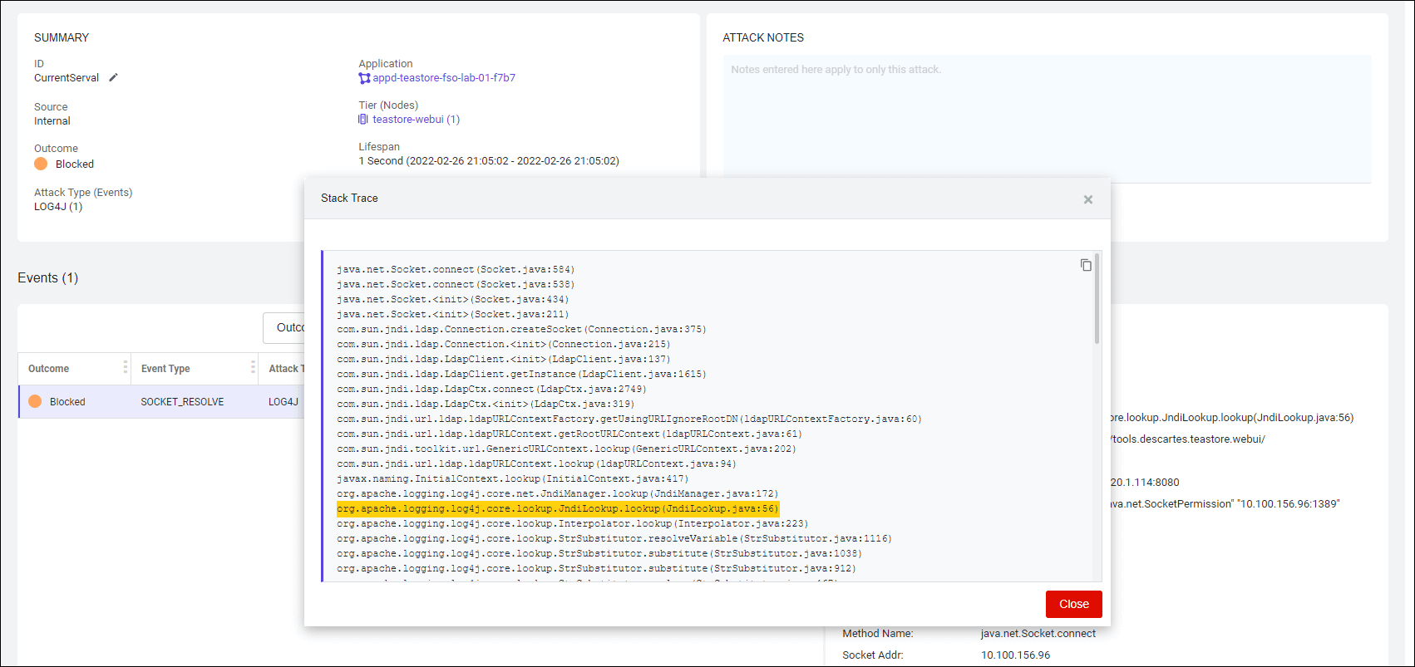Viewport: 1415px width, 667px height.
Task: Click the pencil icon beside CurrentServal ID
Action: point(114,77)
